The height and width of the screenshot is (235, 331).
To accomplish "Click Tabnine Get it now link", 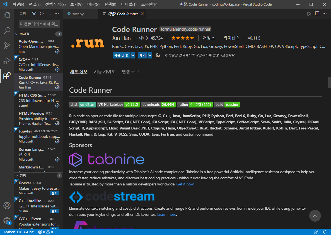I will pyautogui.click(x=185, y=184).
